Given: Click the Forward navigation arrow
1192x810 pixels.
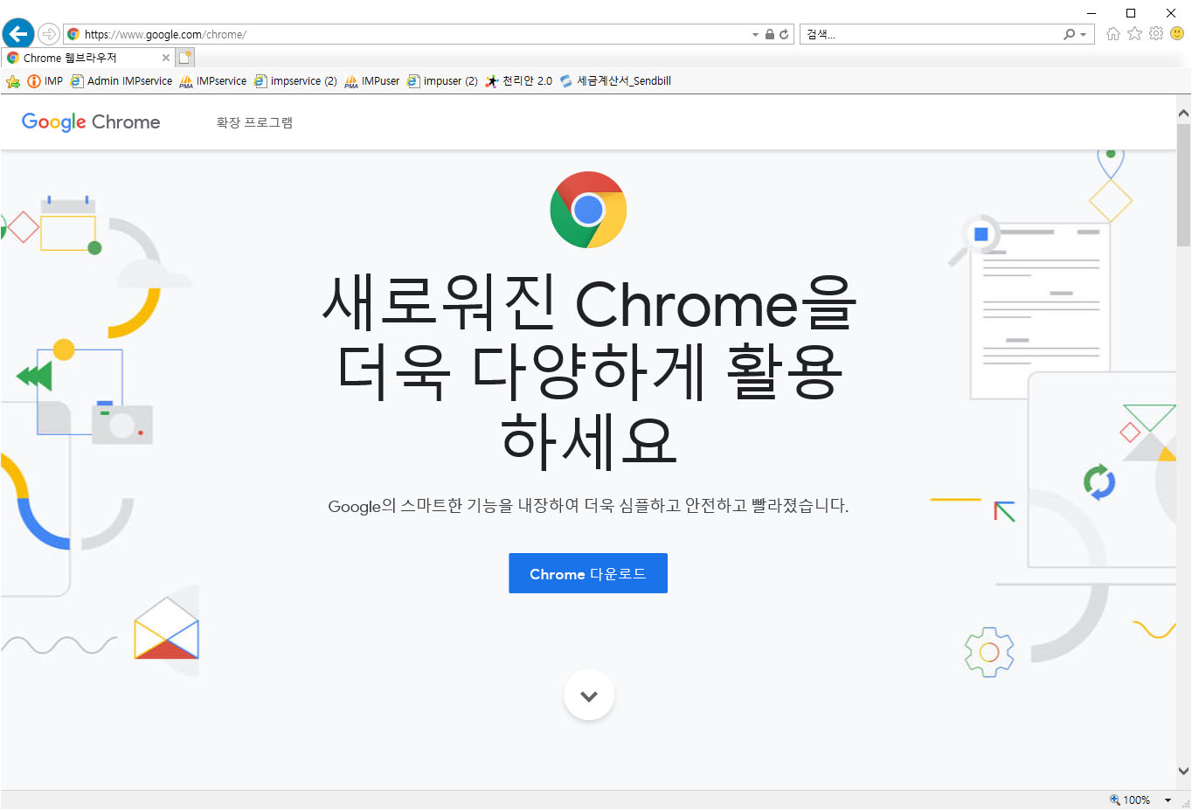Looking at the screenshot, I should point(49,34).
